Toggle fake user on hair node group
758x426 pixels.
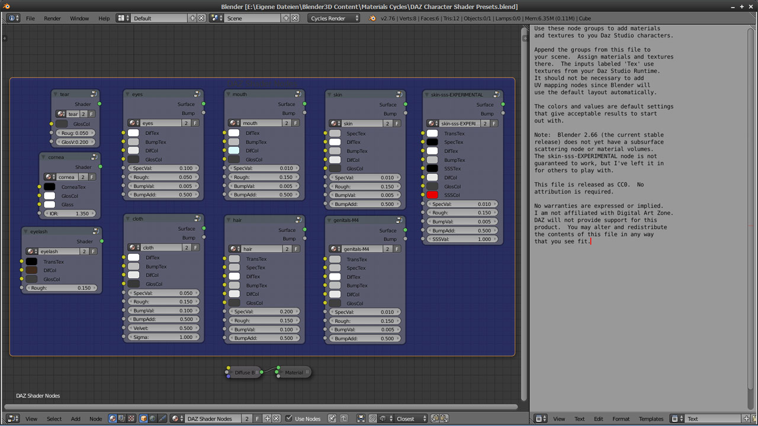(296, 248)
